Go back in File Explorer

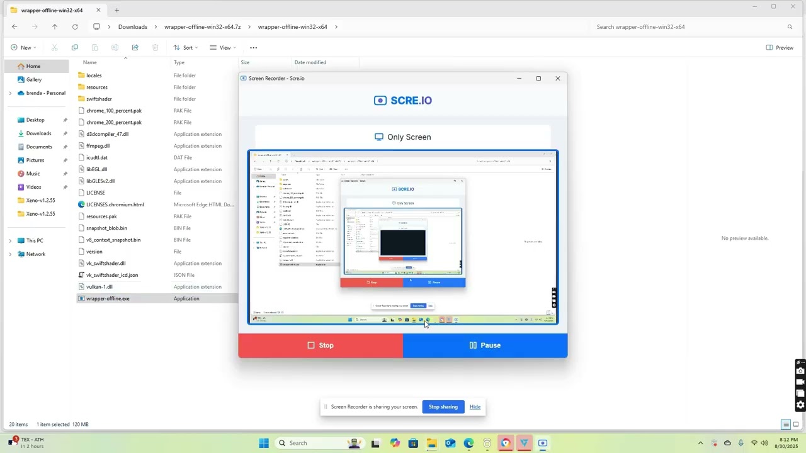14,27
